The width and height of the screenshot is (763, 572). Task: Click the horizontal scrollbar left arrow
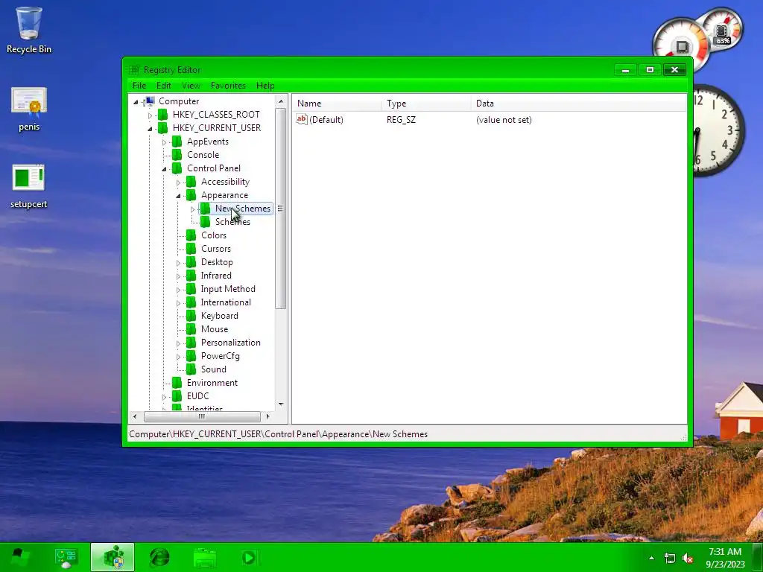135,417
